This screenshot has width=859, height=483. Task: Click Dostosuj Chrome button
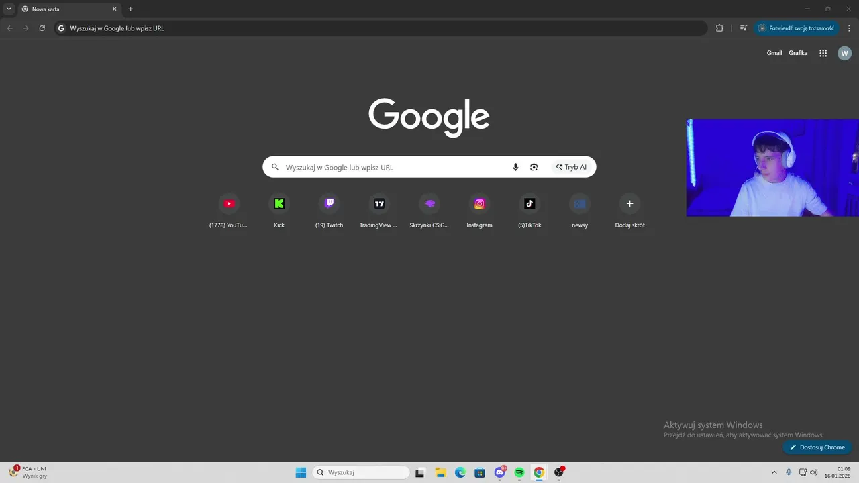[x=817, y=447]
